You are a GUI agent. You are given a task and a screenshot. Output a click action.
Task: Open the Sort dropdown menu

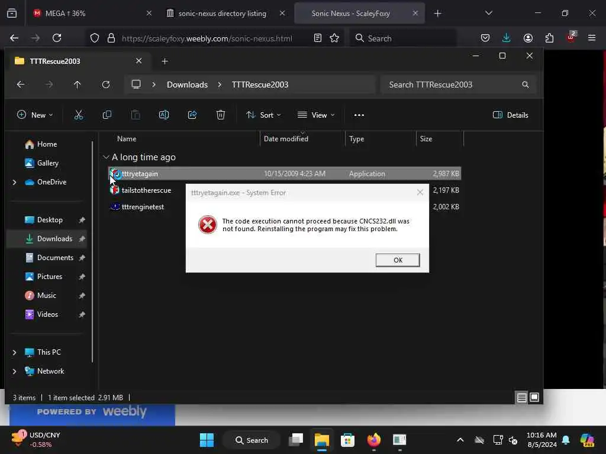(263, 115)
